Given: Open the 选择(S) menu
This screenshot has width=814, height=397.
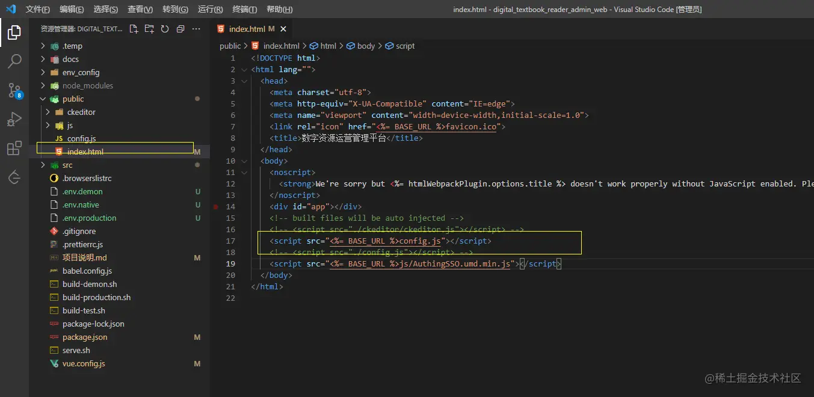Looking at the screenshot, I should coord(106,10).
